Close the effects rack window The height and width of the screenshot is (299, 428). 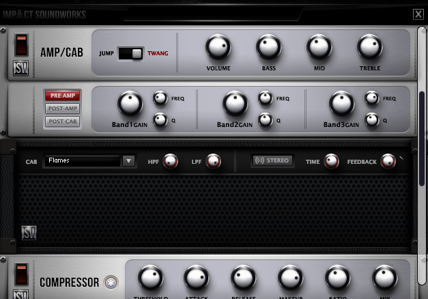coord(418,14)
